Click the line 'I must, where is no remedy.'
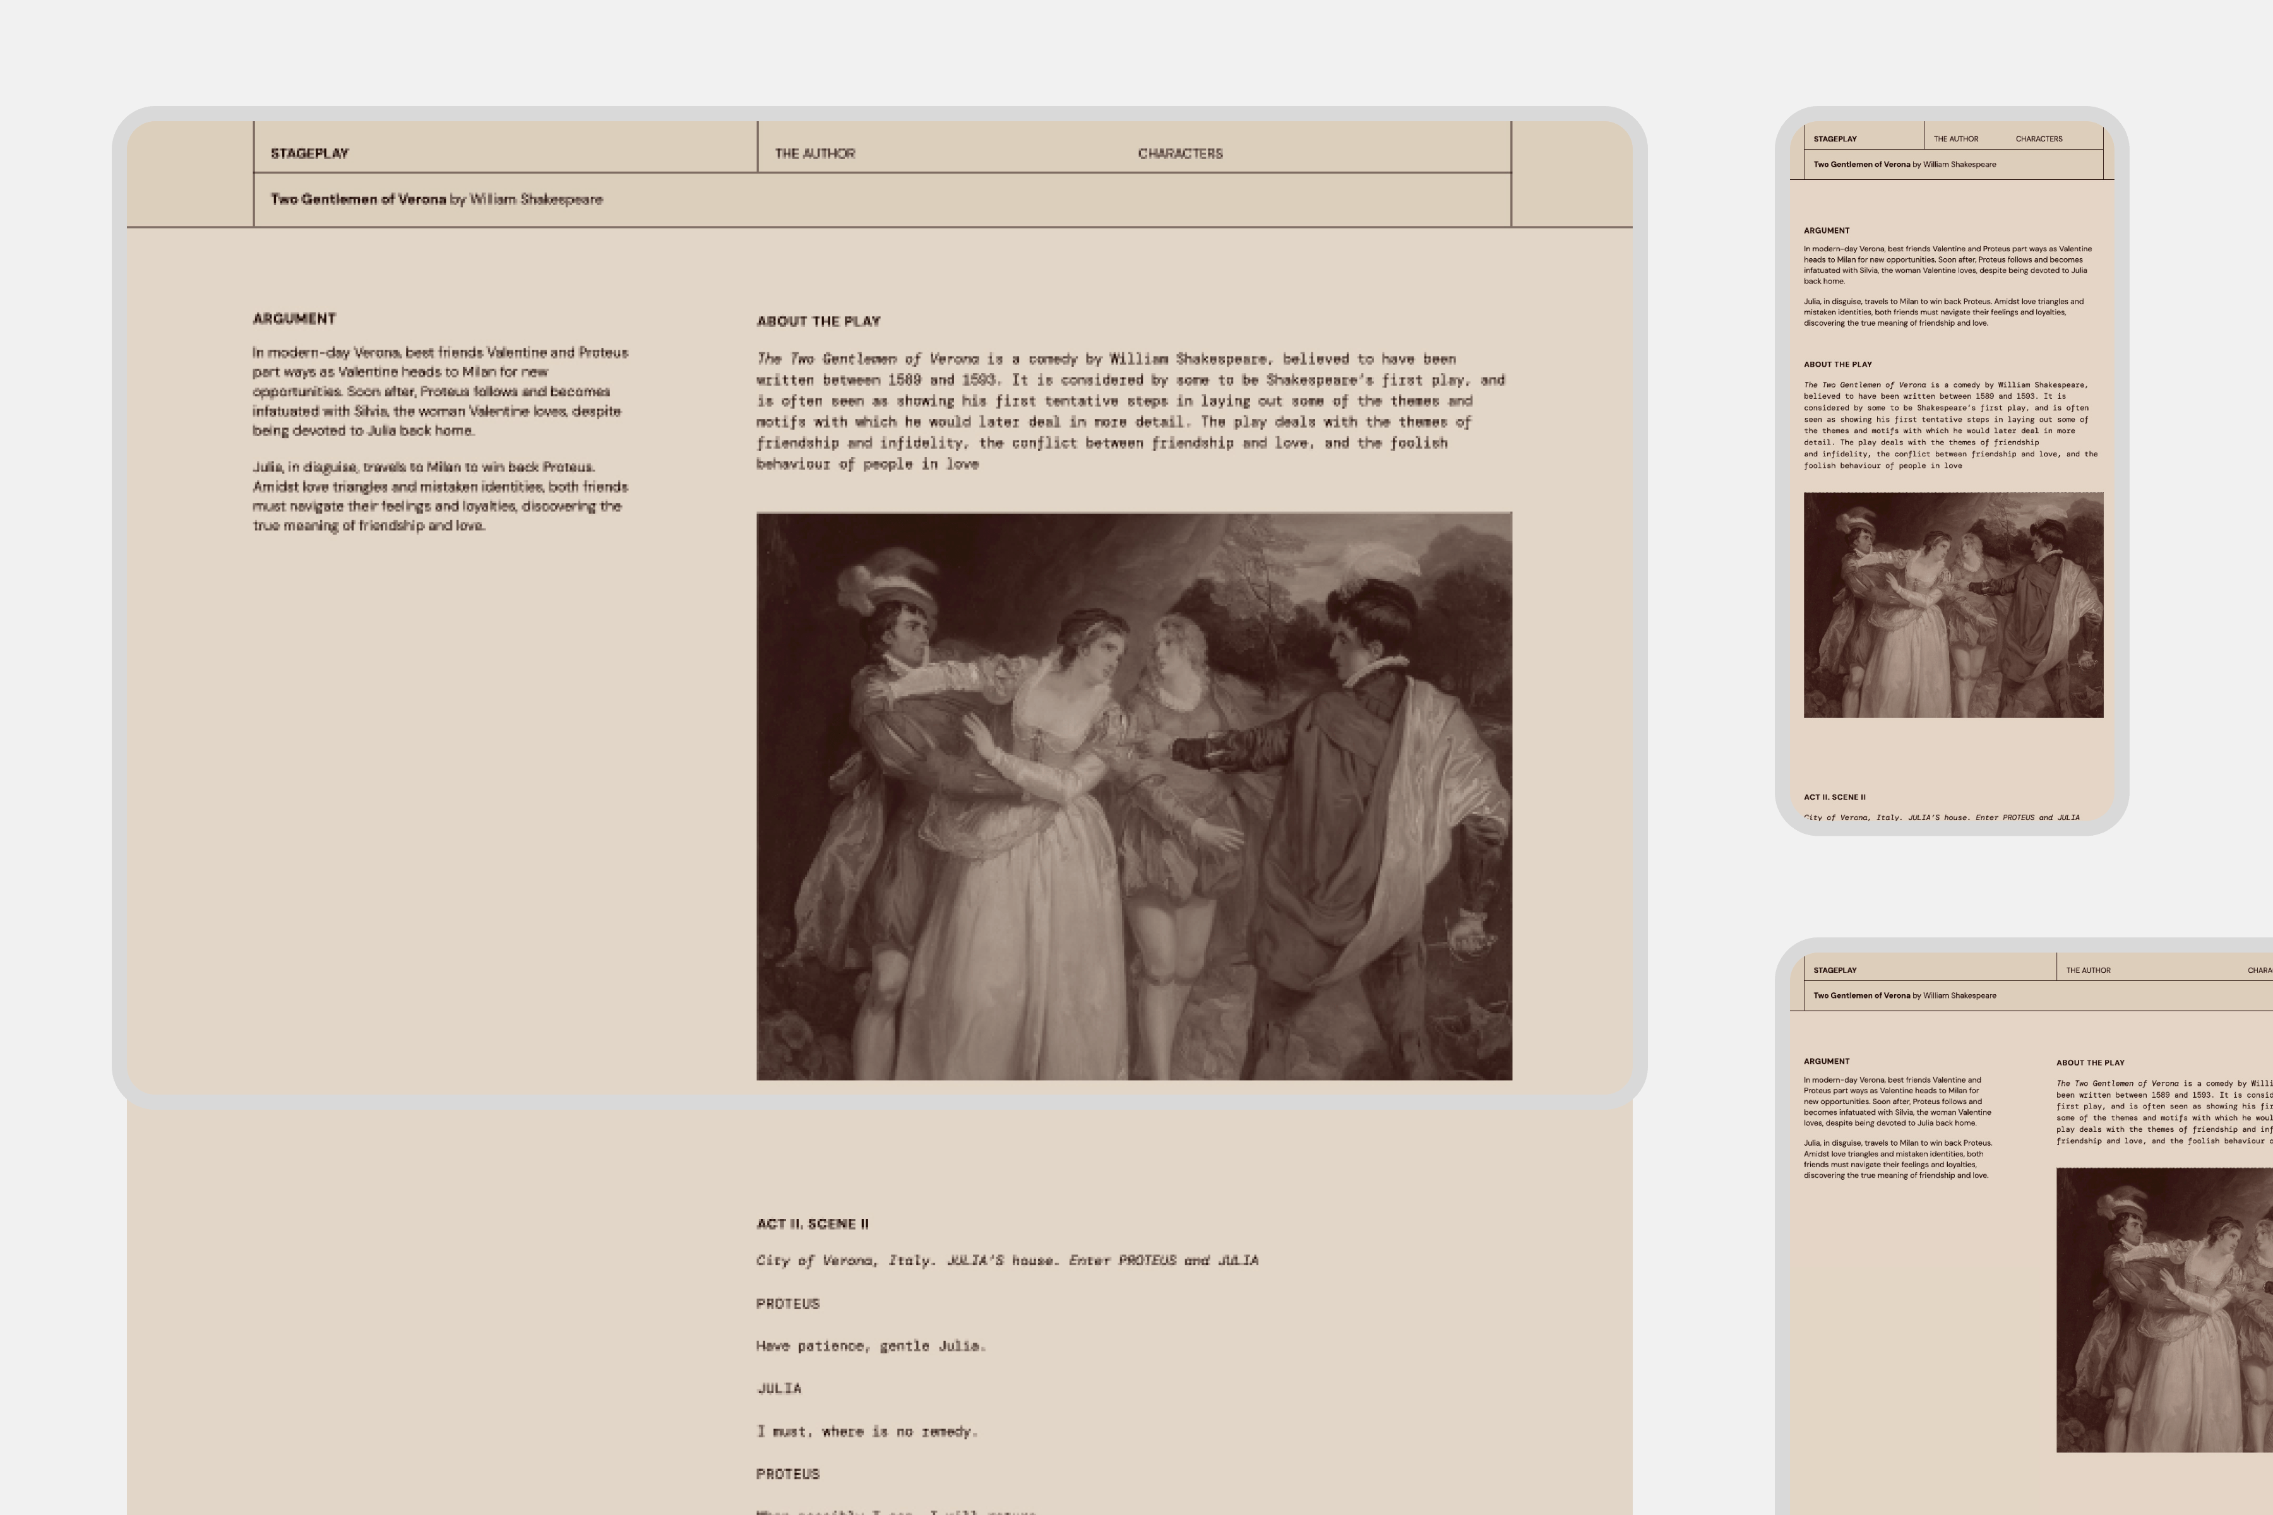 tap(866, 1432)
